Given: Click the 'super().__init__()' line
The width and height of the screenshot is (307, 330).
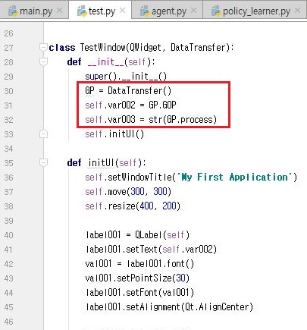Looking at the screenshot, I should pyautogui.click(x=126, y=76).
